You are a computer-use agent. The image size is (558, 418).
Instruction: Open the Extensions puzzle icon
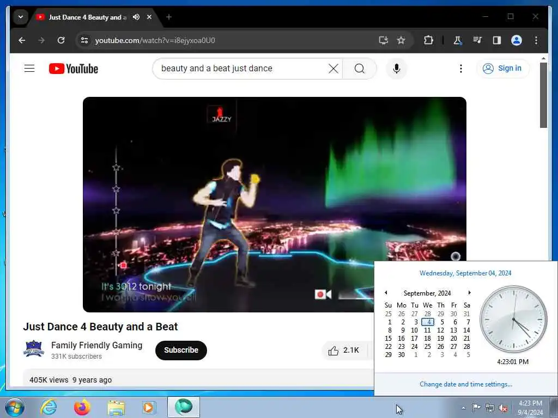428,40
